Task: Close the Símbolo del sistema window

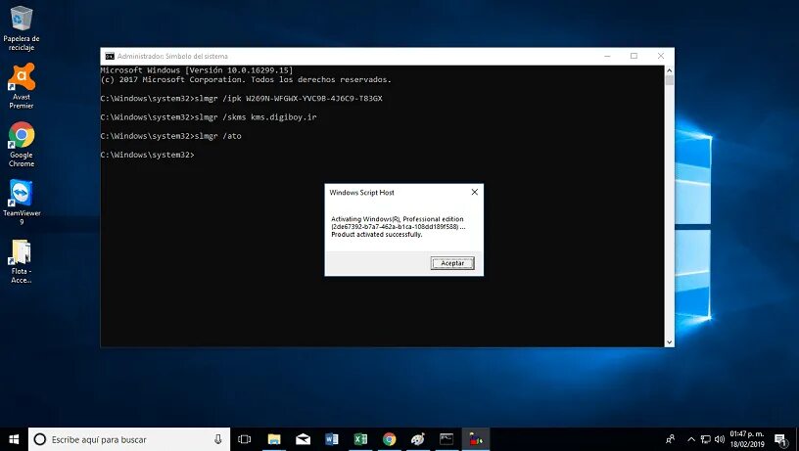Action: tap(661, 56)
